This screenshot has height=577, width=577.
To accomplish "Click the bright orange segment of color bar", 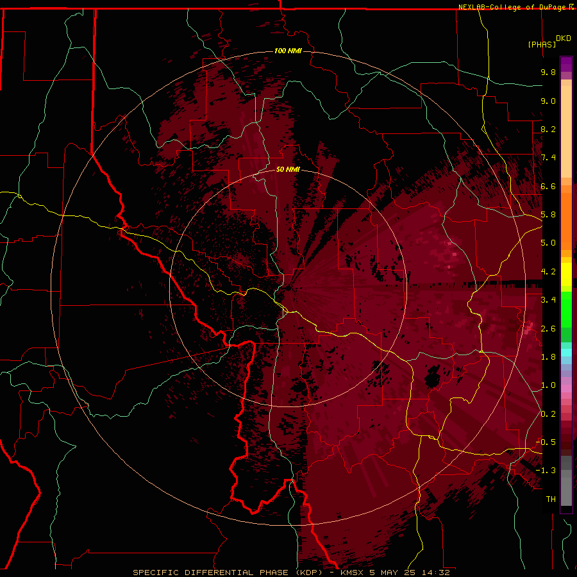I will click(566, 221).
